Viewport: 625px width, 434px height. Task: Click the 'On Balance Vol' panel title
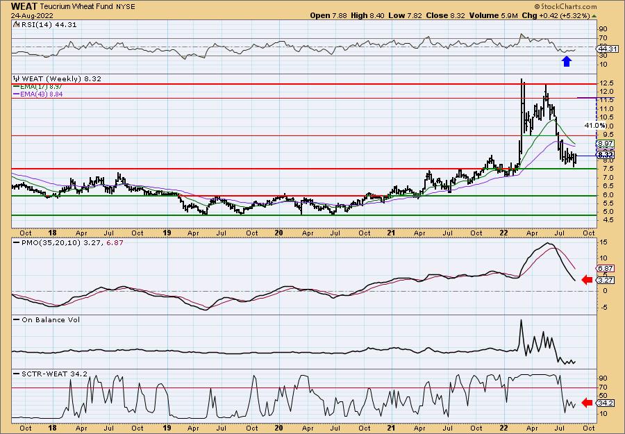51,319
